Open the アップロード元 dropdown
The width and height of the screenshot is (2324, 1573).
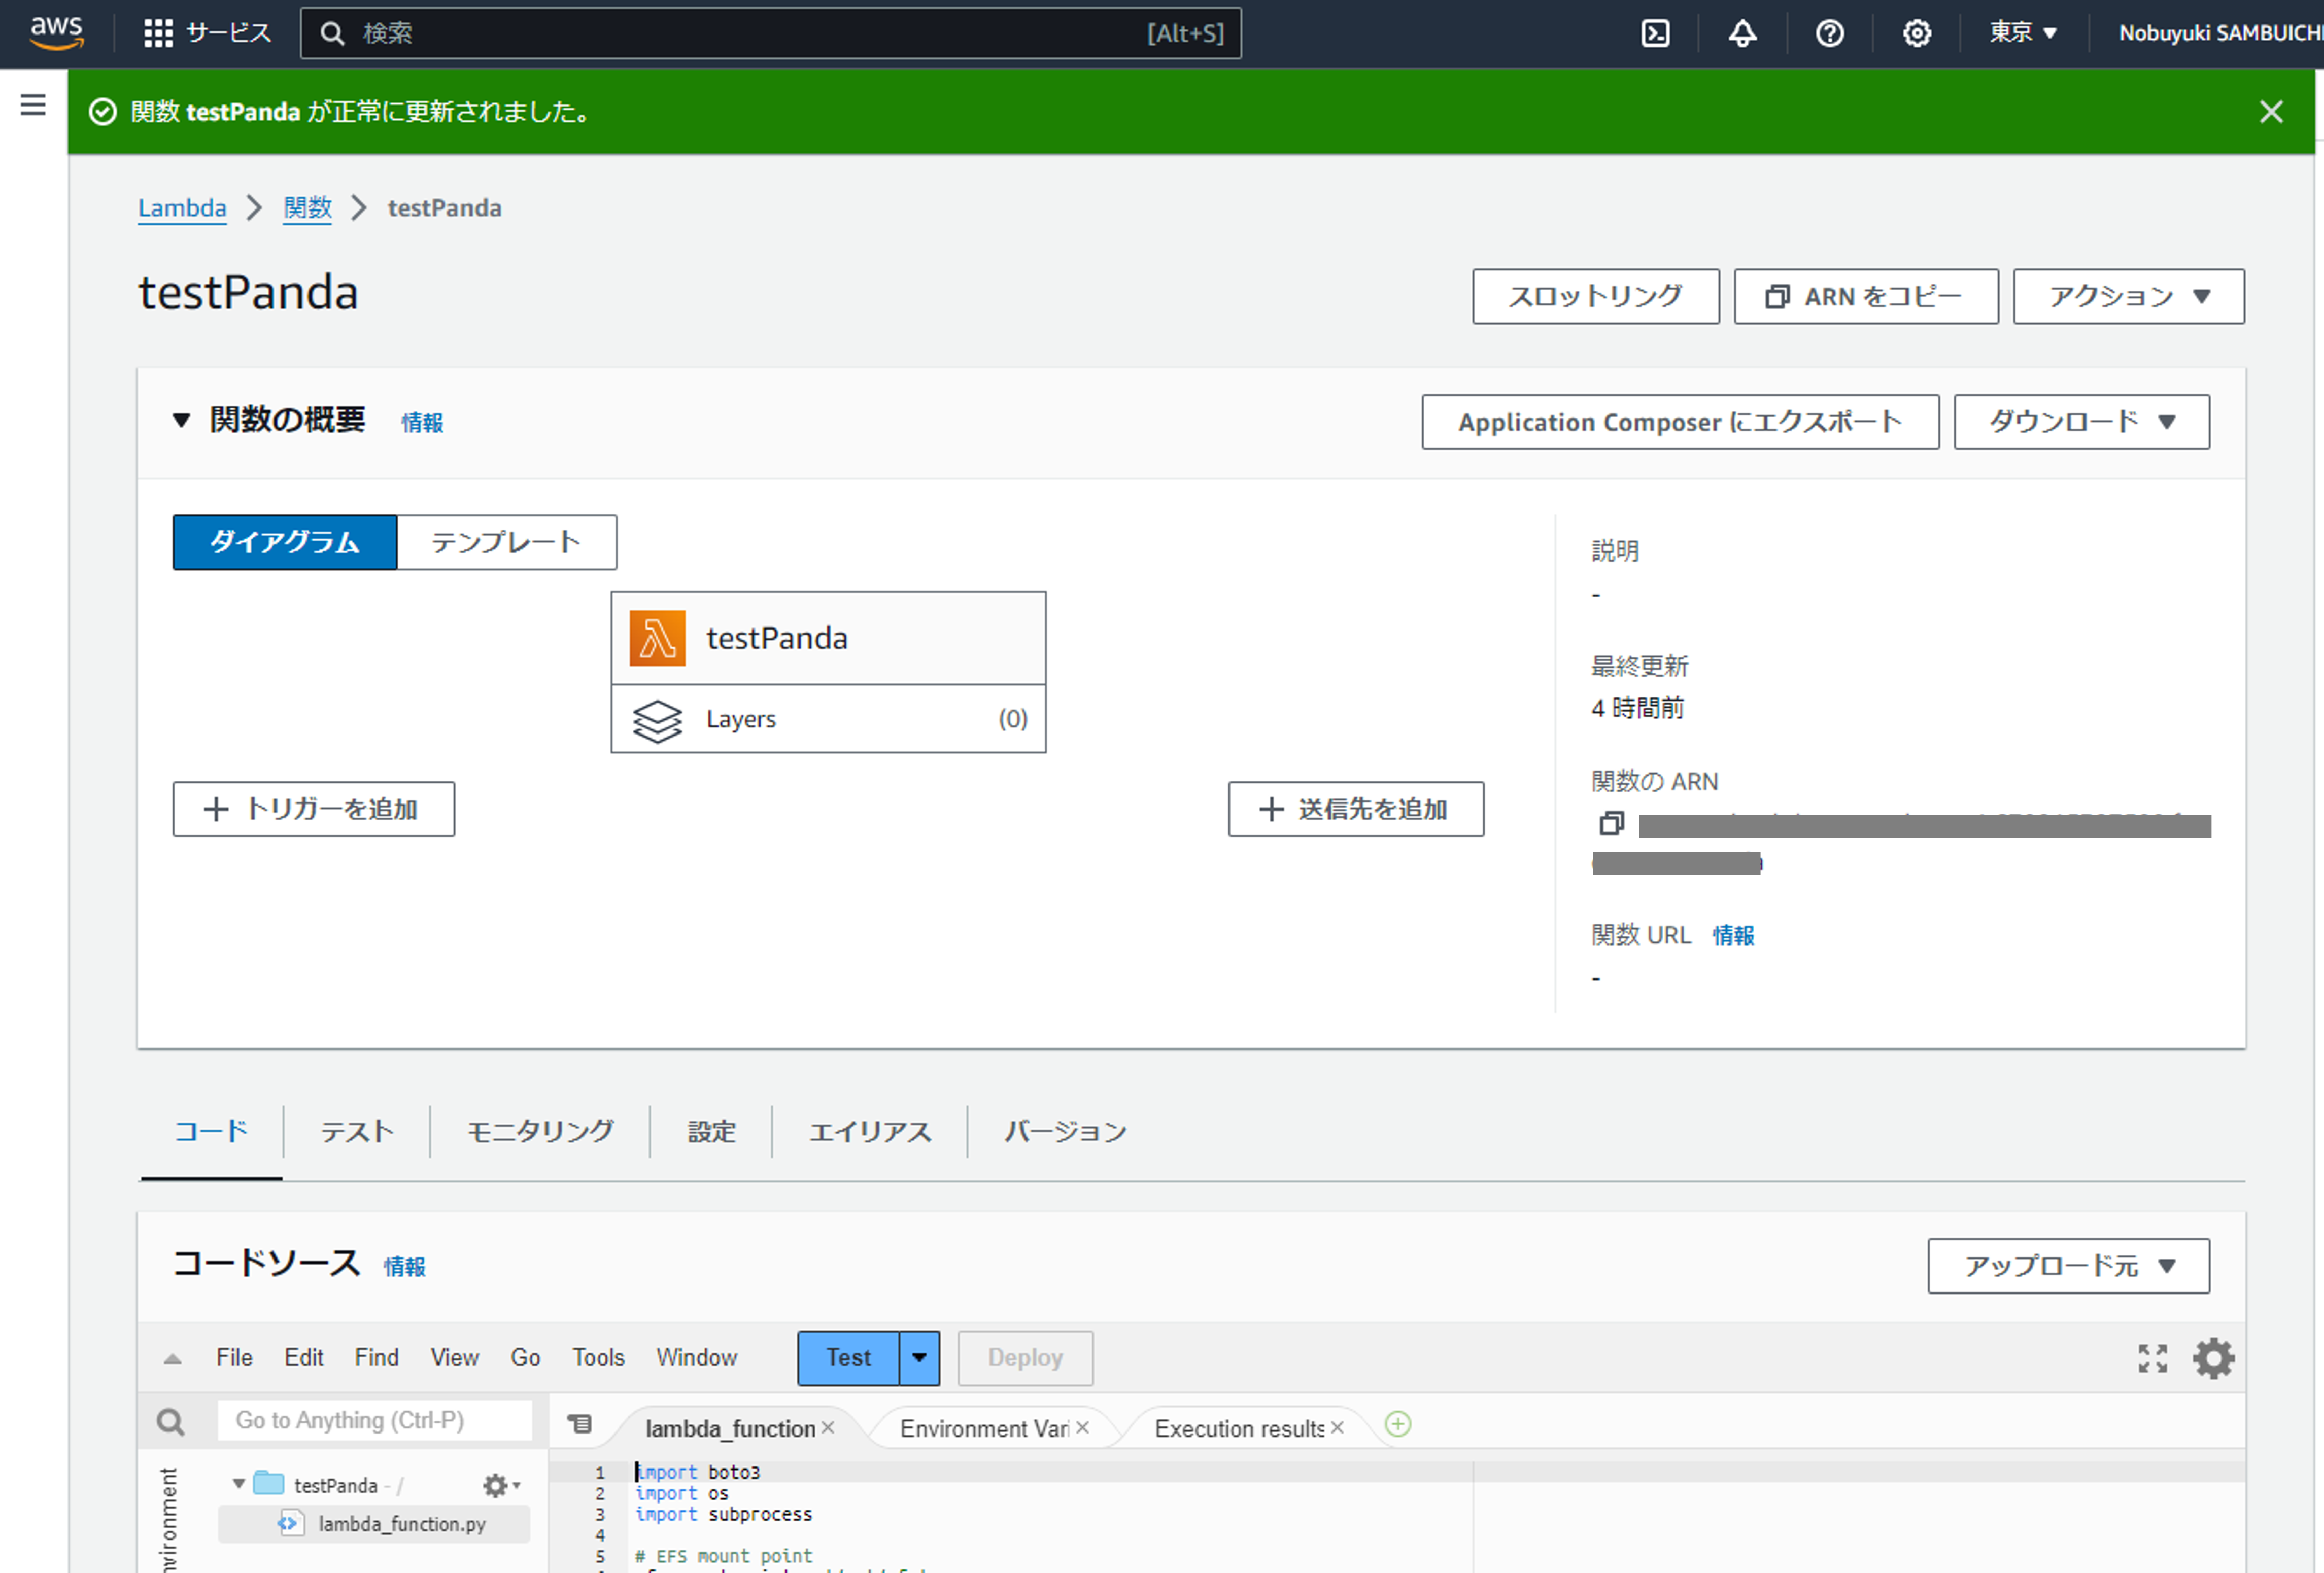coord(2068,1266)
